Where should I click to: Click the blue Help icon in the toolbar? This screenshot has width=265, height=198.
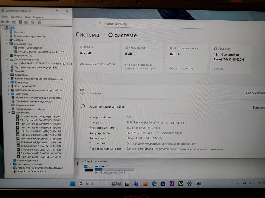(x=20, y=22)
